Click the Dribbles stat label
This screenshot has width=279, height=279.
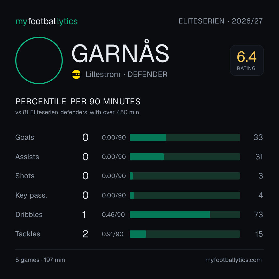[x=29, y=215]
